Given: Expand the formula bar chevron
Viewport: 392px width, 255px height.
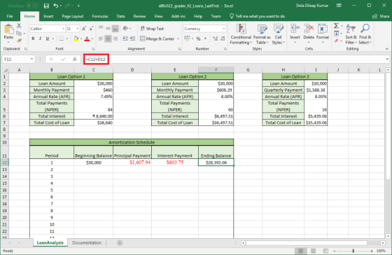Looking at the screenshot, I should click(x=387, y=60).
